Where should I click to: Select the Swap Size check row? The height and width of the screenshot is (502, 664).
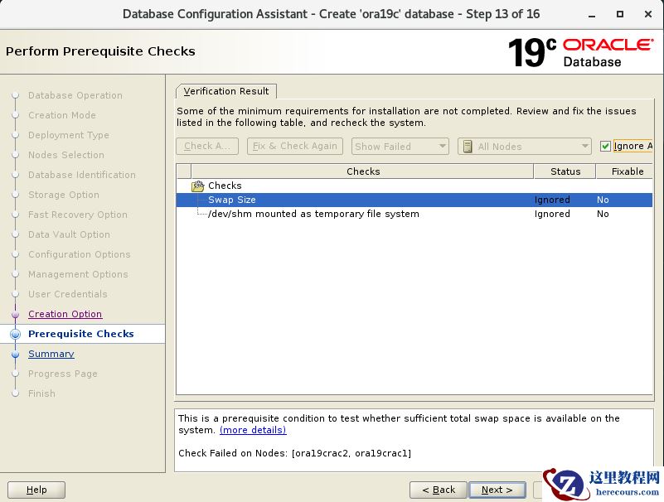(232, 200)
